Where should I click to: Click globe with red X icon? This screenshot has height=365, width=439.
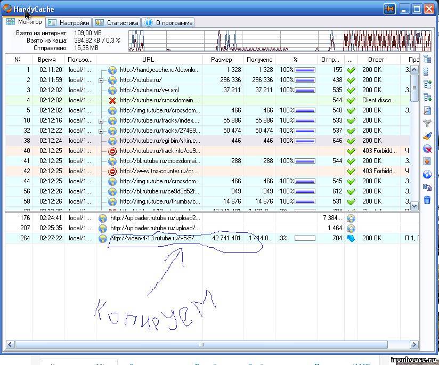coord(427,149)
